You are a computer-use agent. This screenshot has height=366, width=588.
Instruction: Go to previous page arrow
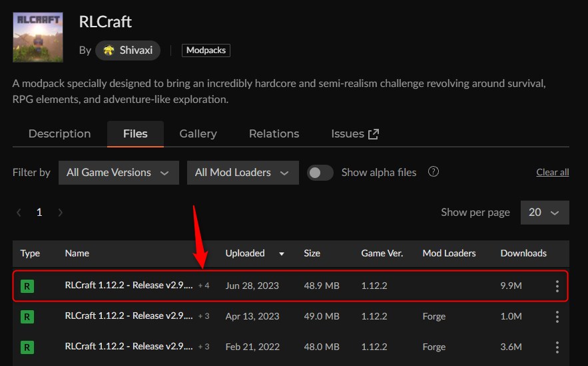tap(19, 213)
